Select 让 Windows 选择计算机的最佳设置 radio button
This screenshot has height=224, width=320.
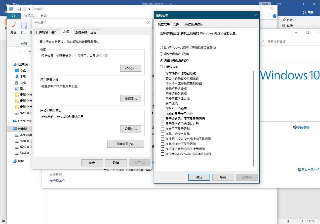(x=162, y=48)
